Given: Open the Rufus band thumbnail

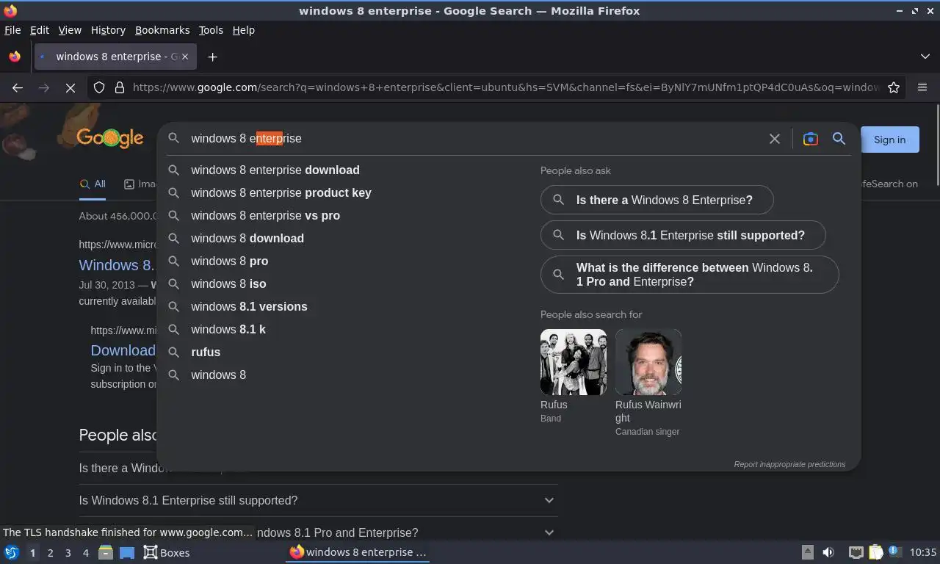Looking at the screenshot, I should [x=574, y=362].
